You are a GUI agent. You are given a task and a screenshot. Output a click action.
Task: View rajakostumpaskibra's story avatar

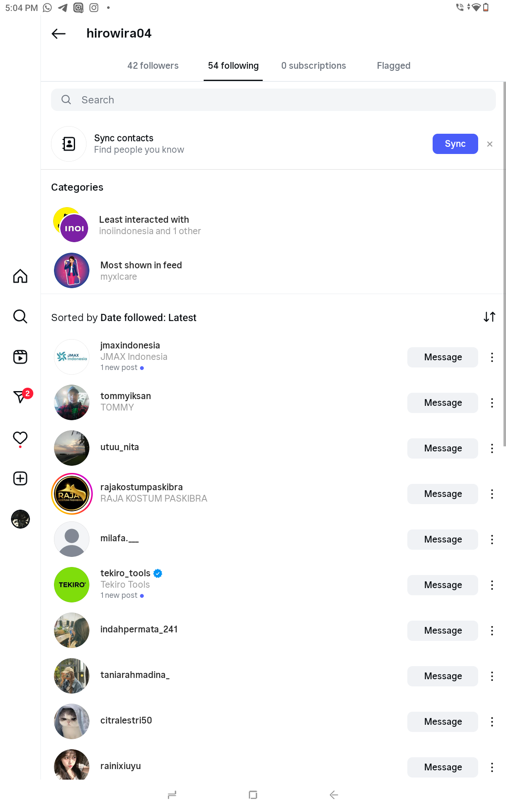point(72,494)
